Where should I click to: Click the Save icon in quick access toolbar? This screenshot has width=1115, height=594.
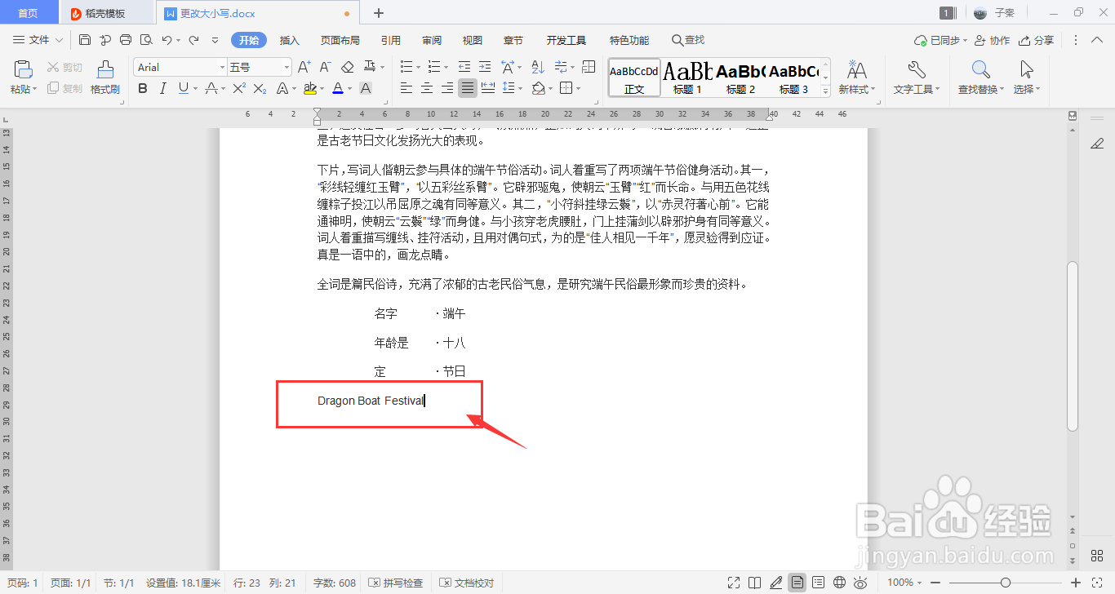85,40
